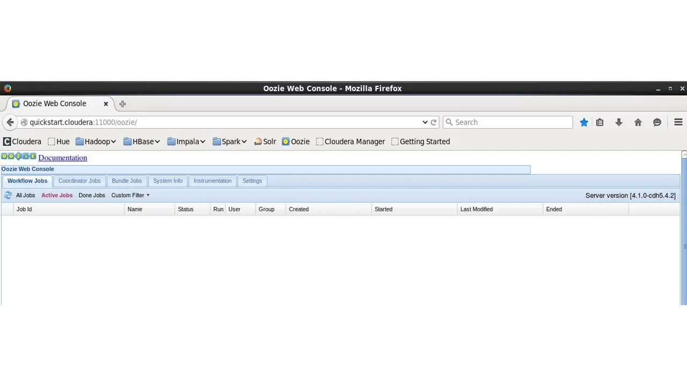Close the Oozie Web Console tab
This screenshot has width=687, height=386.
click(106, 104)
